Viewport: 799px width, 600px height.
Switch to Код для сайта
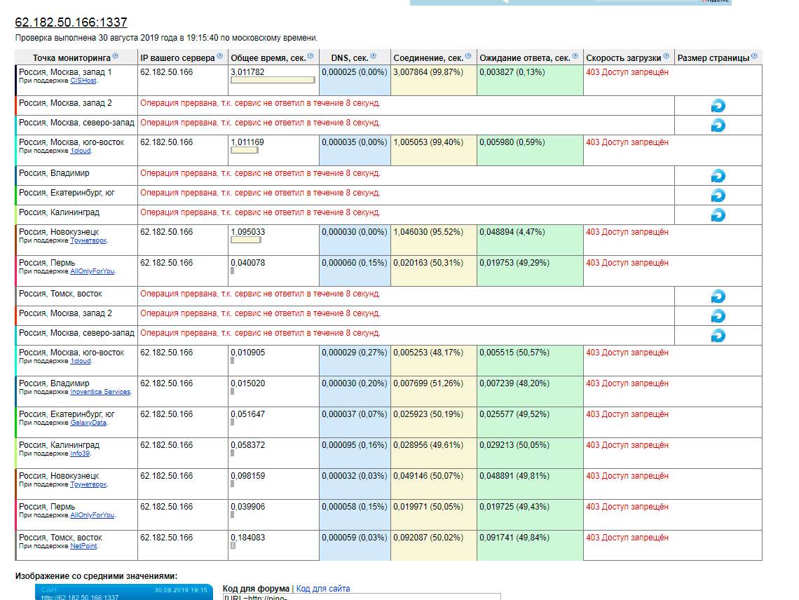[323, 589]
